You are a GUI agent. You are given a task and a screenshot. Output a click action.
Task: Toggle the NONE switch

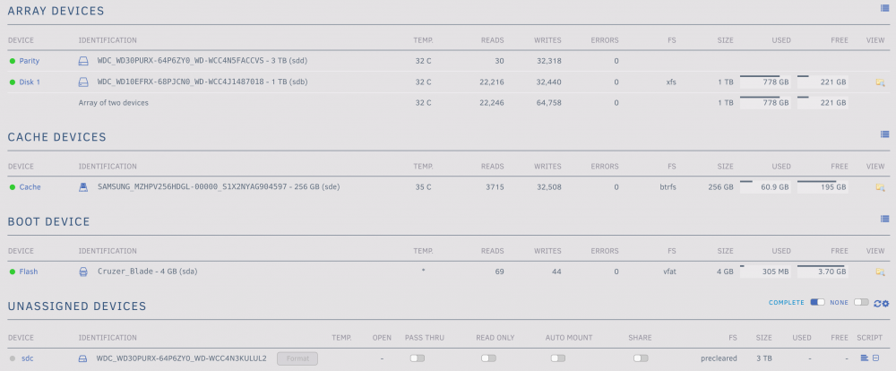click(861, 302)
